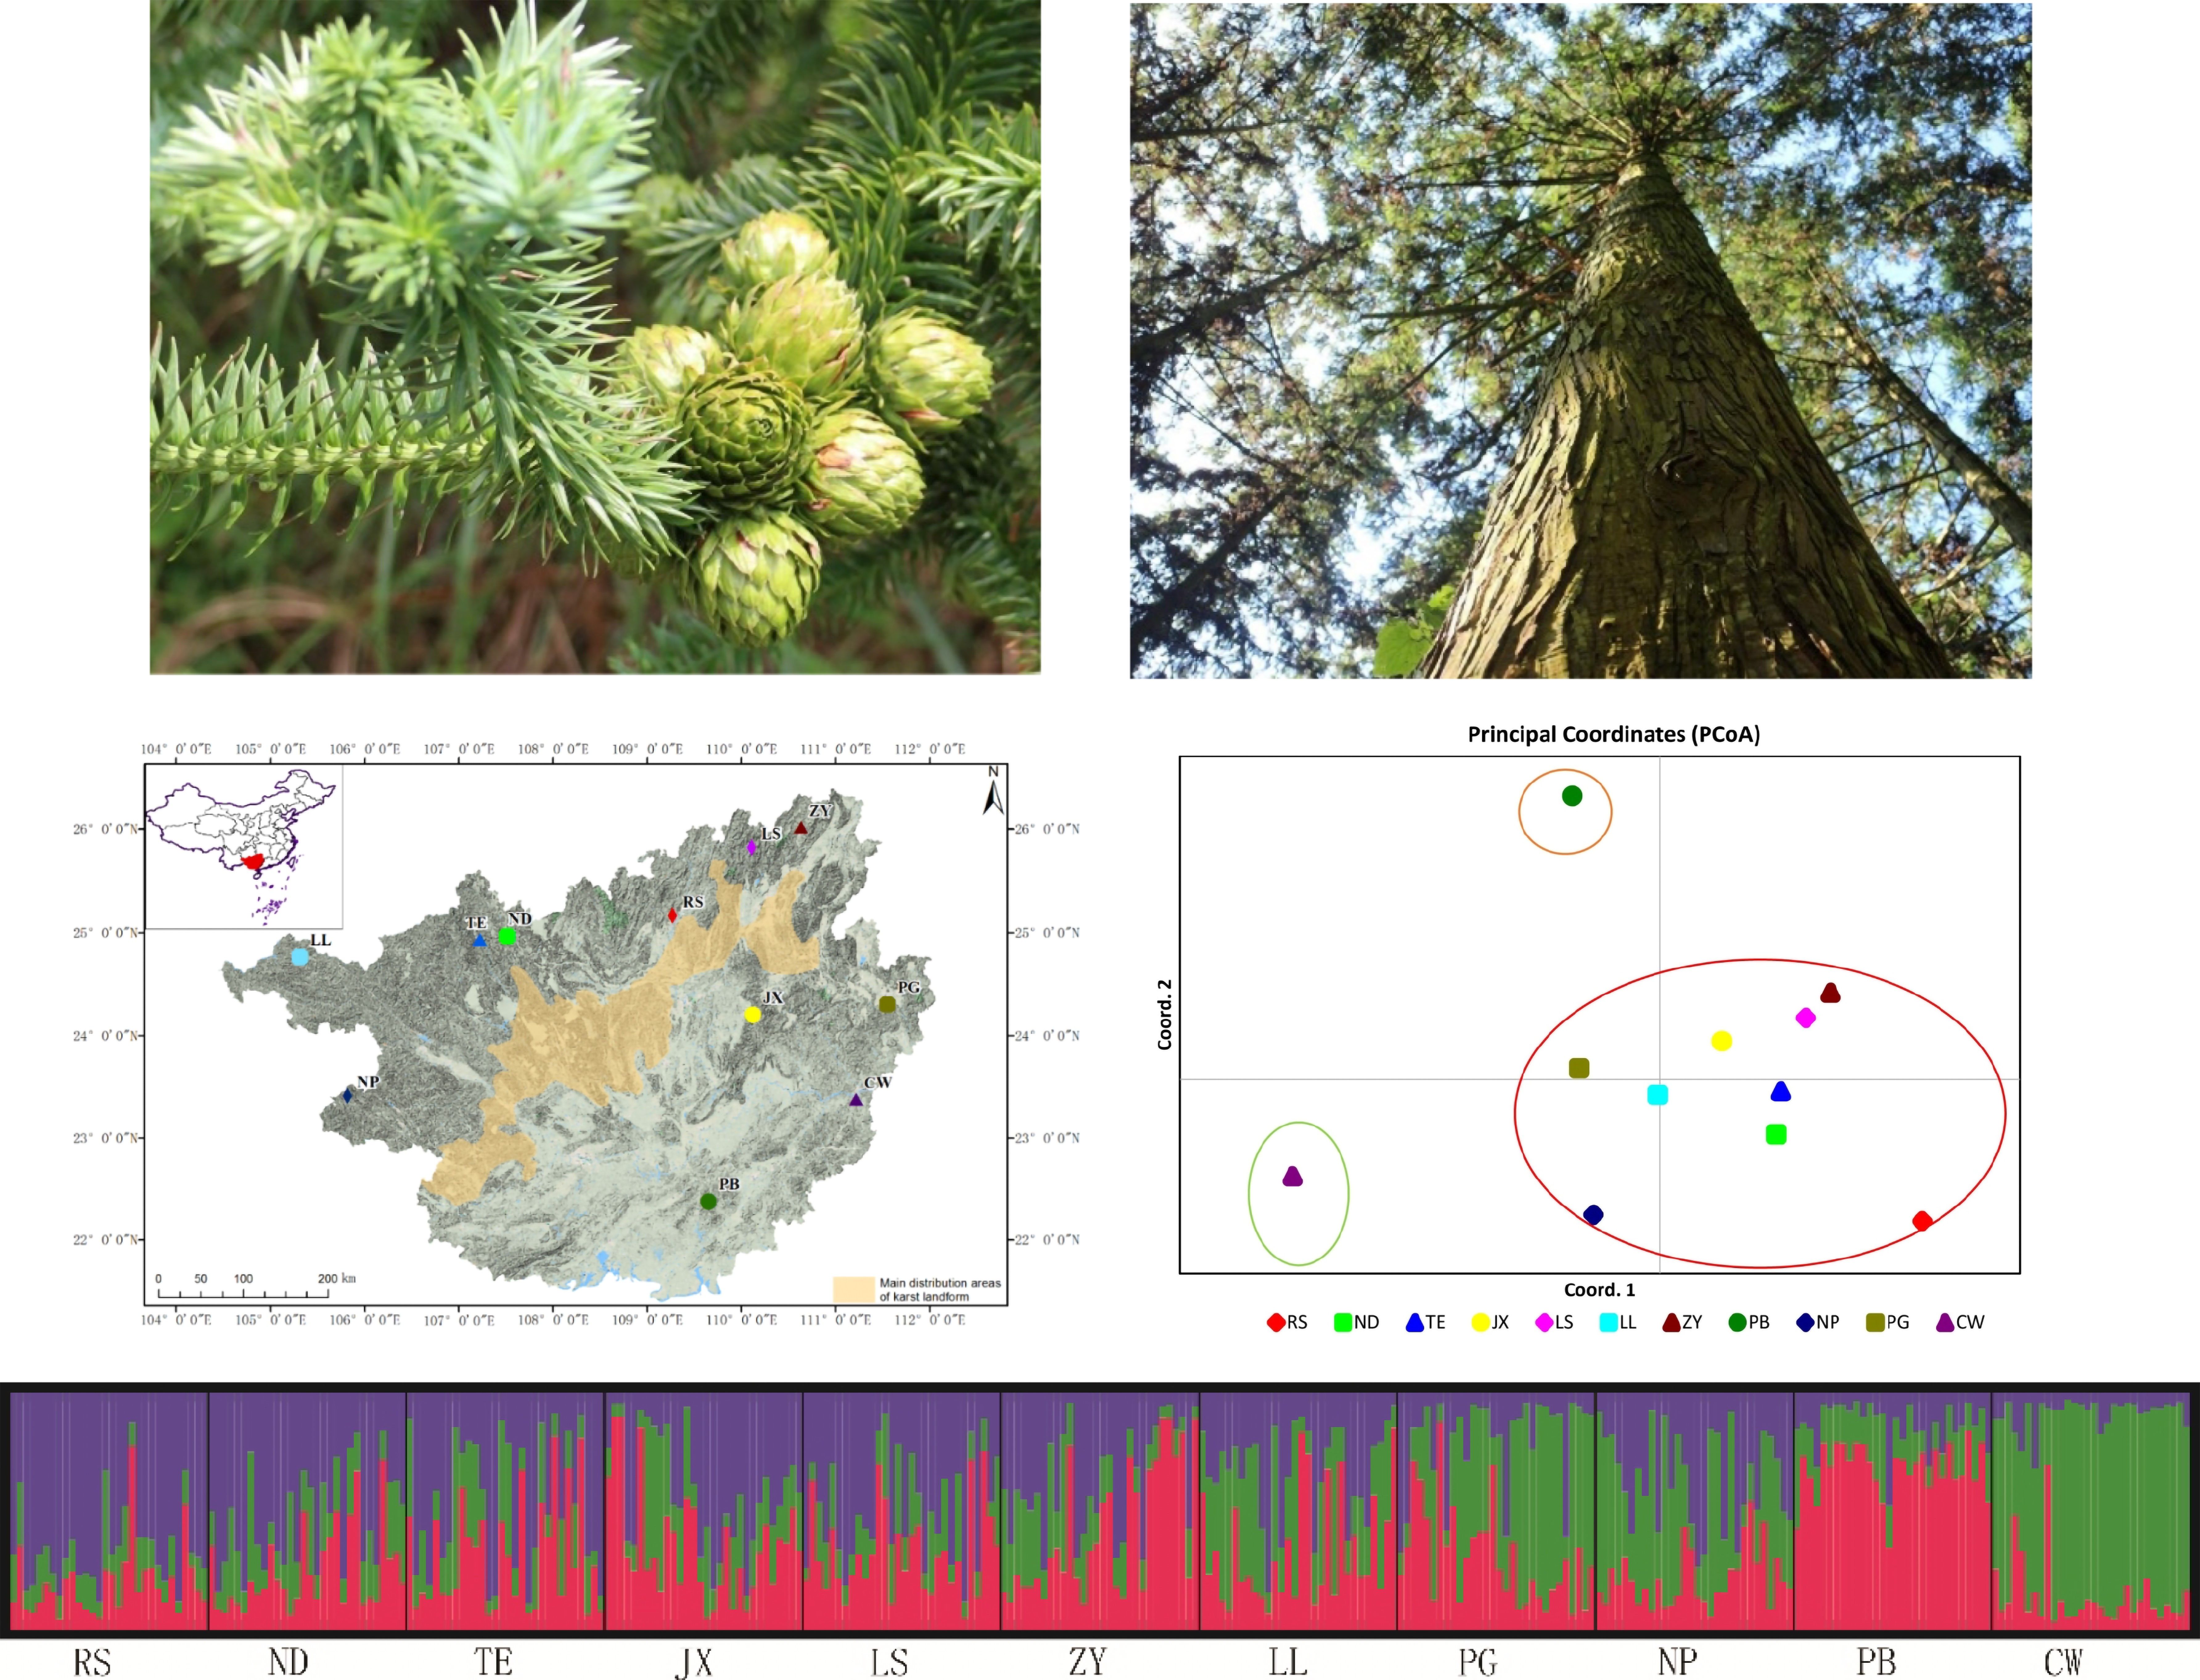This screenshot has width=2200, height=1680.
Task: Open the conifer cone photo
Action: (x=595, y=337)
